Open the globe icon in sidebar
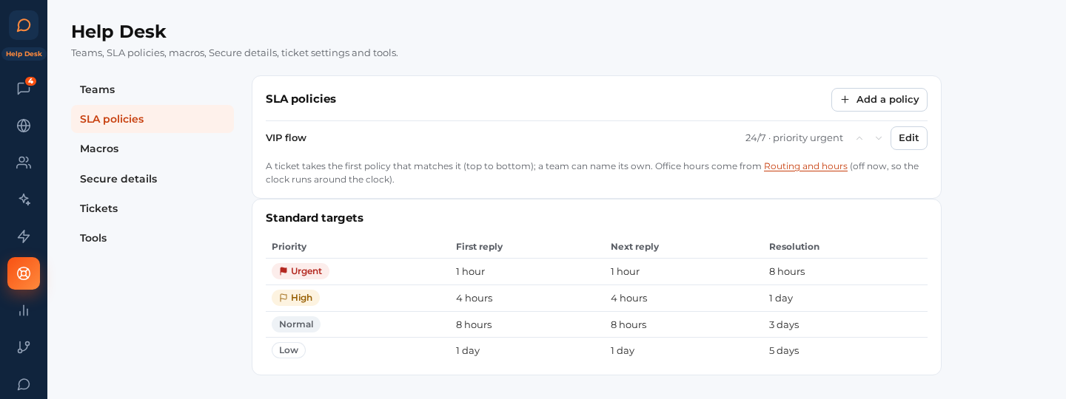Viewport: 1066px width, 399px height. point(24,126)
